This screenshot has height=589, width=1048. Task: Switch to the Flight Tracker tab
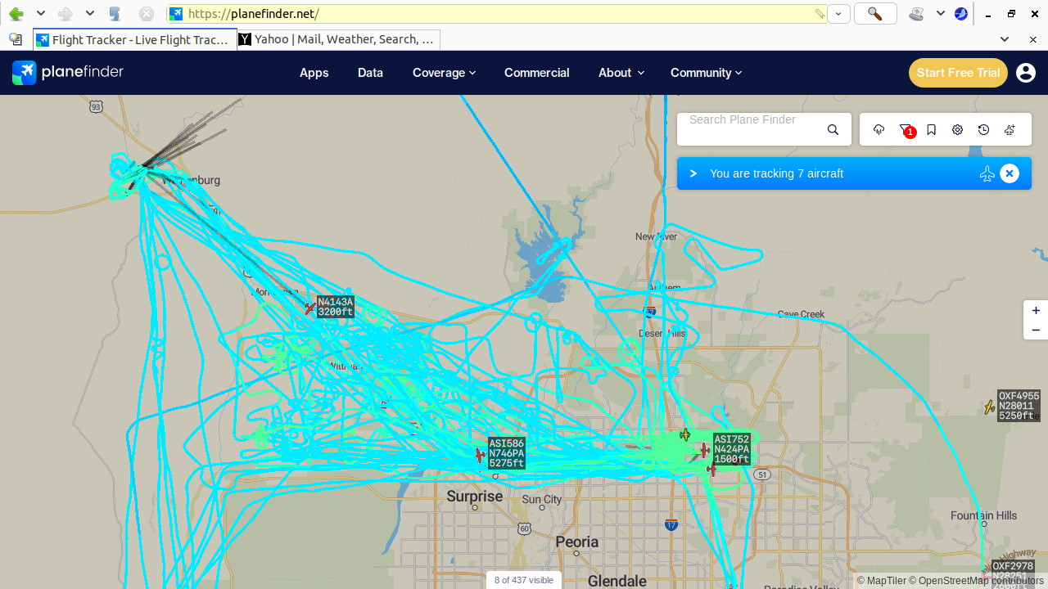point(135,39)
